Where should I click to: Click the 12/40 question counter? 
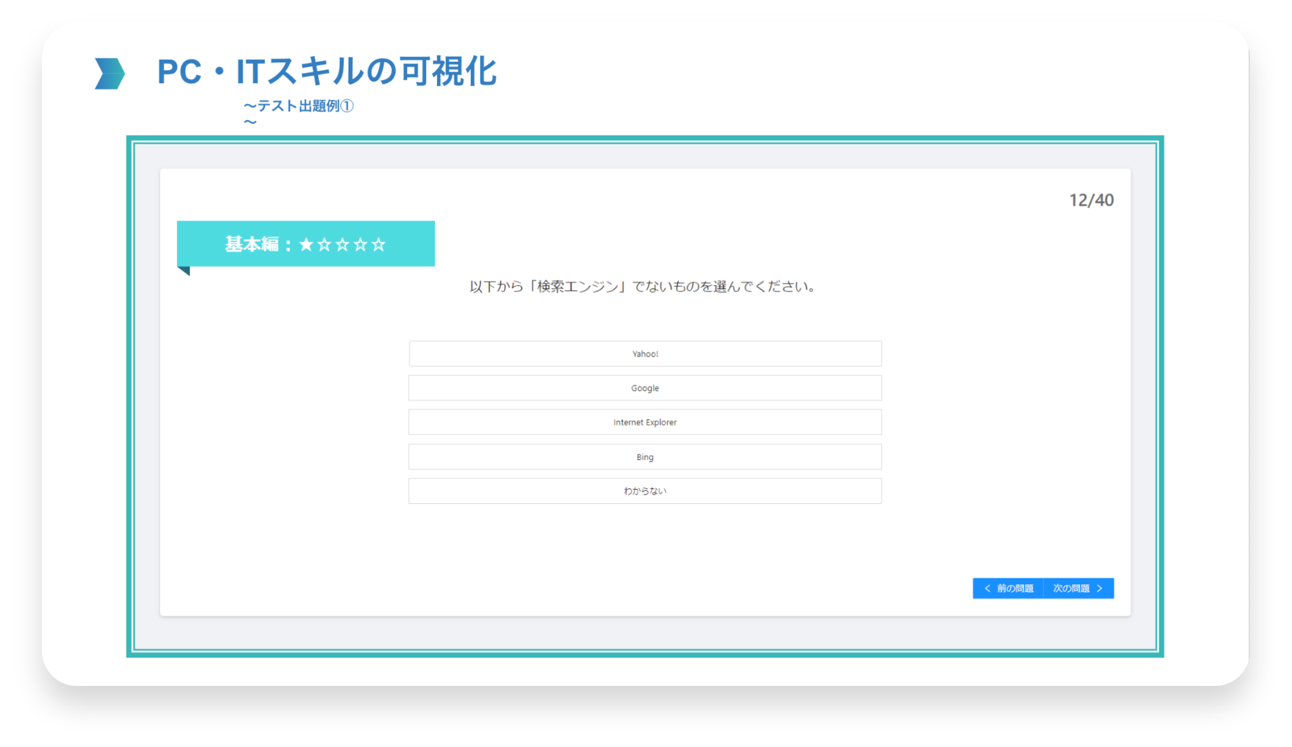click(1091, 200)
